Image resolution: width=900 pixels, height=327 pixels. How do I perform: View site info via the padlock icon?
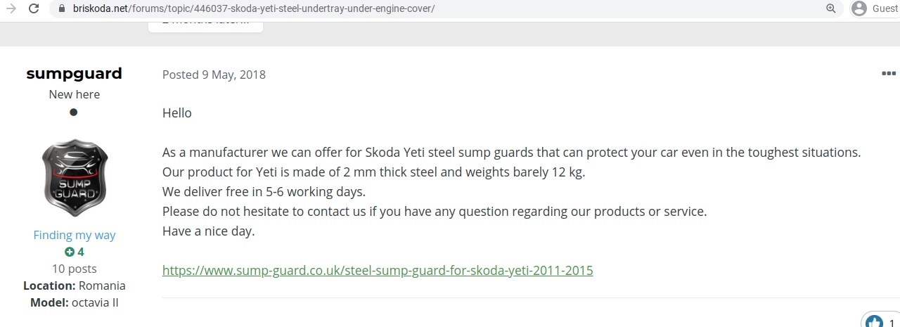tap(61, 8)
